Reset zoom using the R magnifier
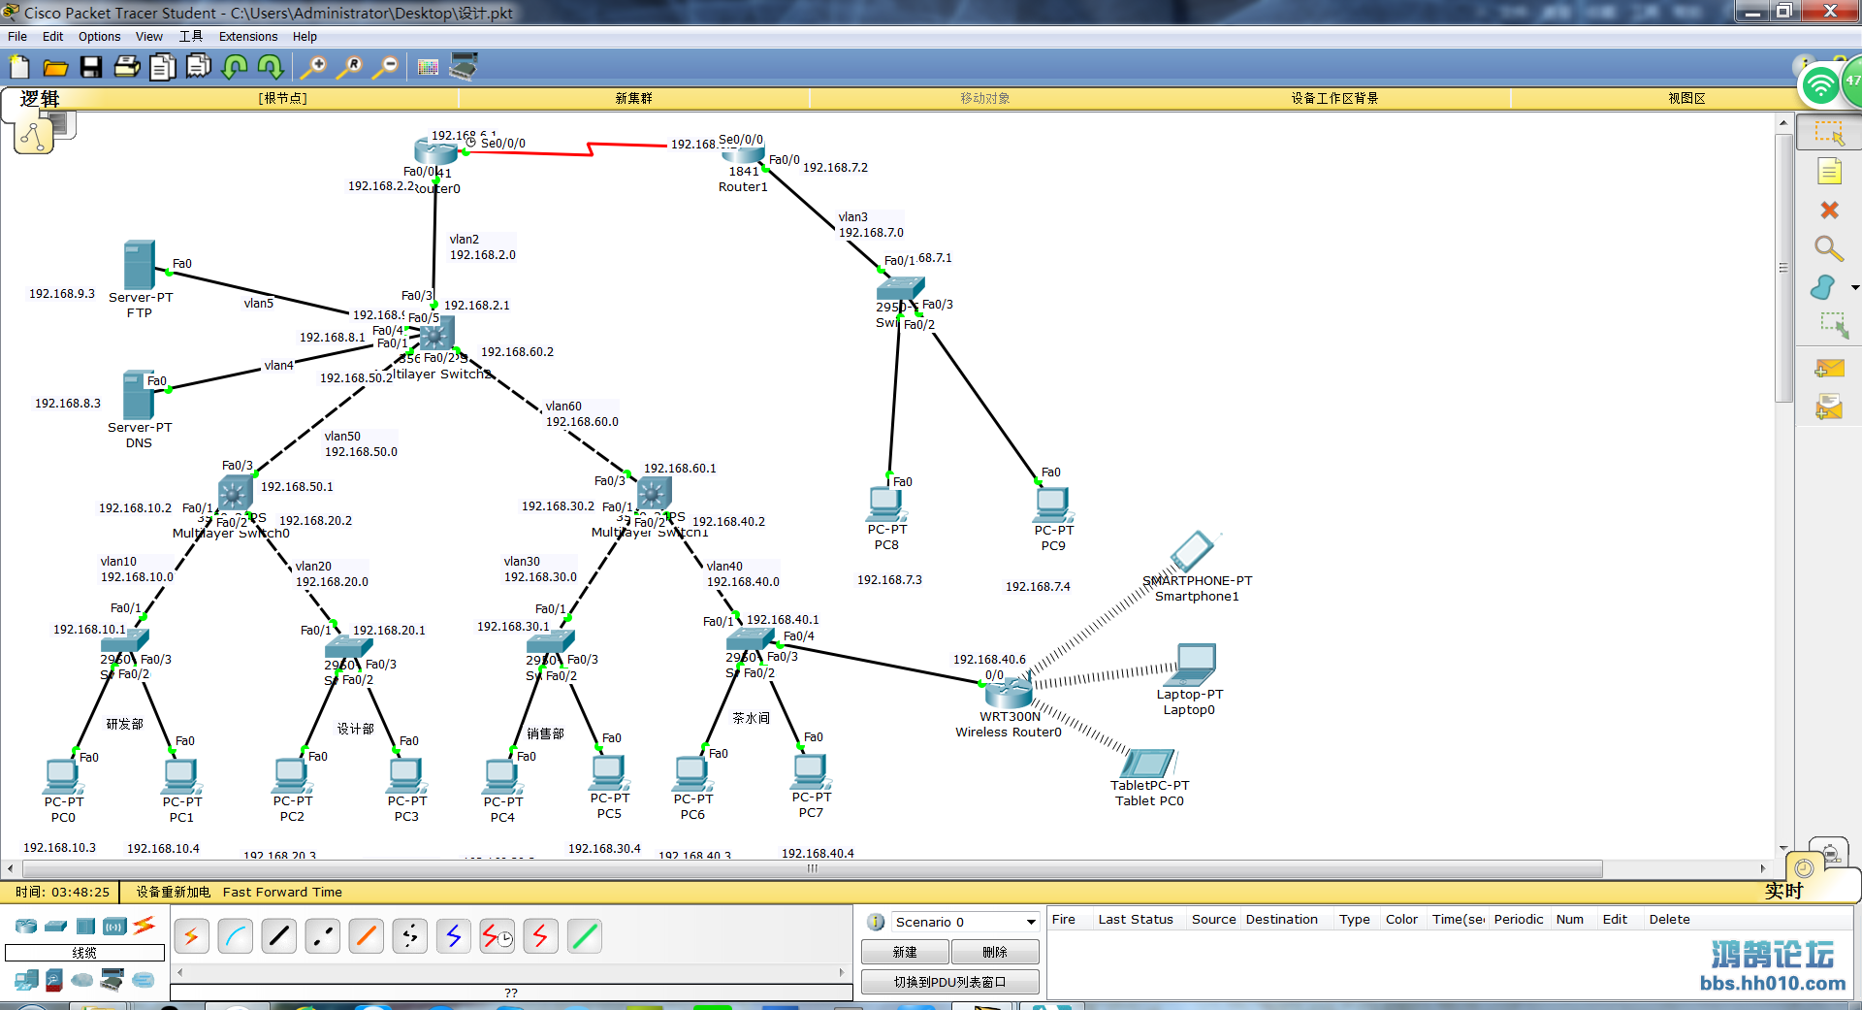This screenshot has width=1862, height=1010. tap(349, 67)
